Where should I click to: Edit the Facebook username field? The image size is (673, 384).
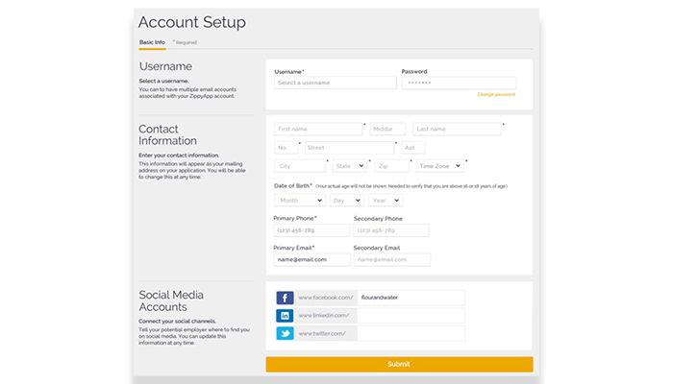coord(411,298)
